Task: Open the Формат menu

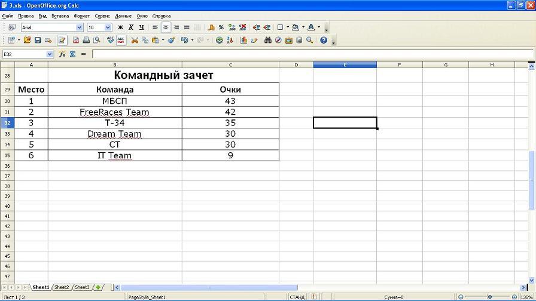Action: coord(82,16)
